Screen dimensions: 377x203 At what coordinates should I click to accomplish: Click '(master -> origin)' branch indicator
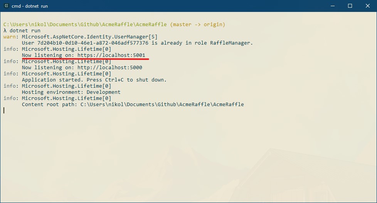pos(198,25)
